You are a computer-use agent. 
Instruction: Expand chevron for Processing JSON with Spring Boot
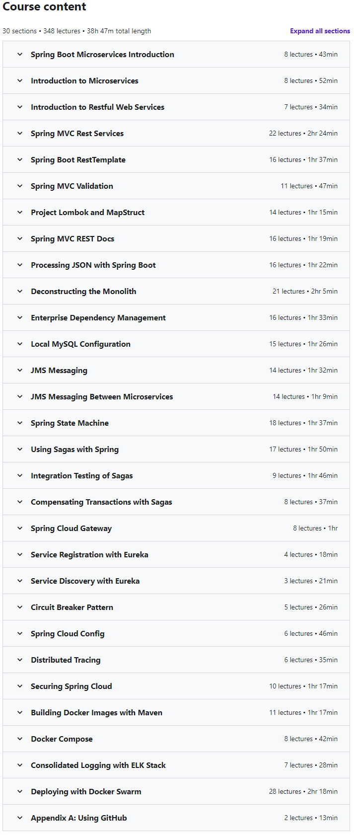pyautogui.click(x=20, y=265)
